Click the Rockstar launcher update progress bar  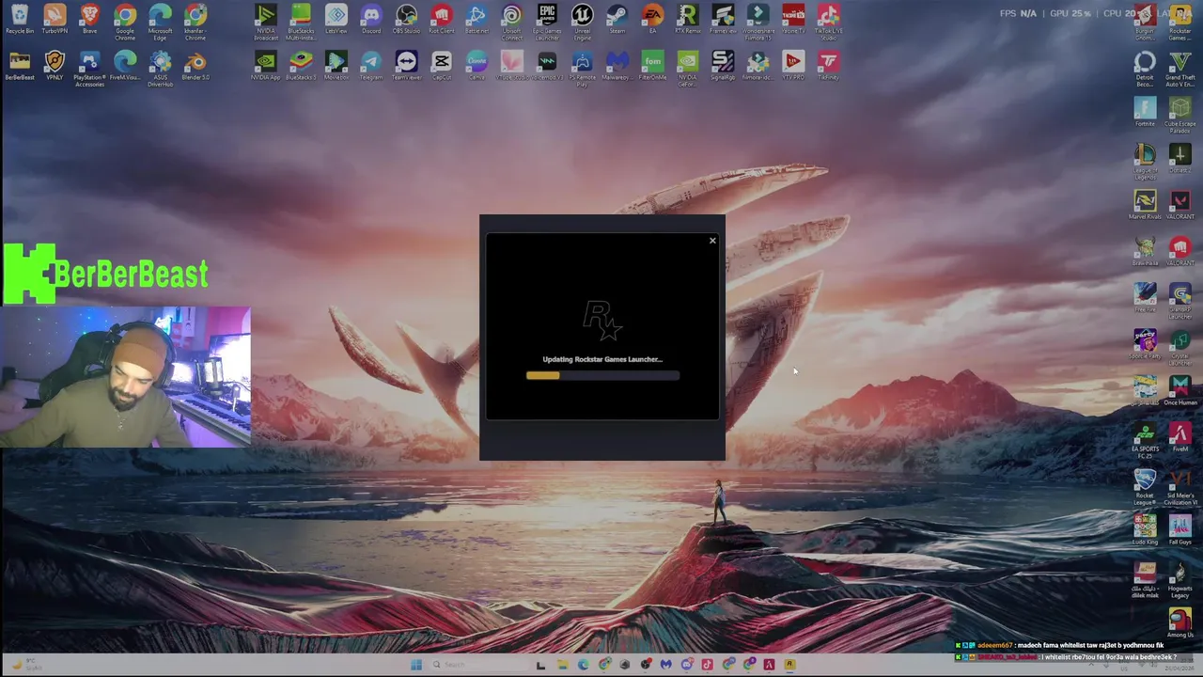click(602, 375)
